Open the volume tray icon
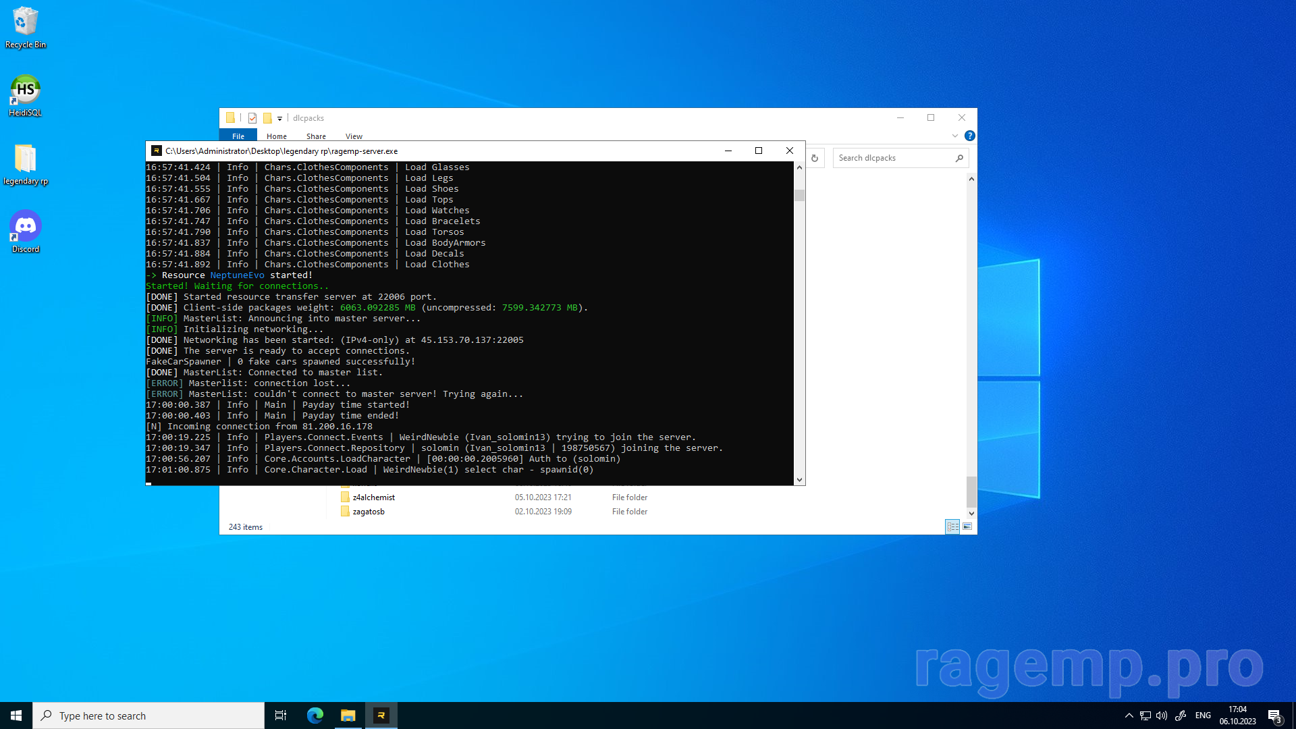1296x729 pixels. coord(1162,715)
